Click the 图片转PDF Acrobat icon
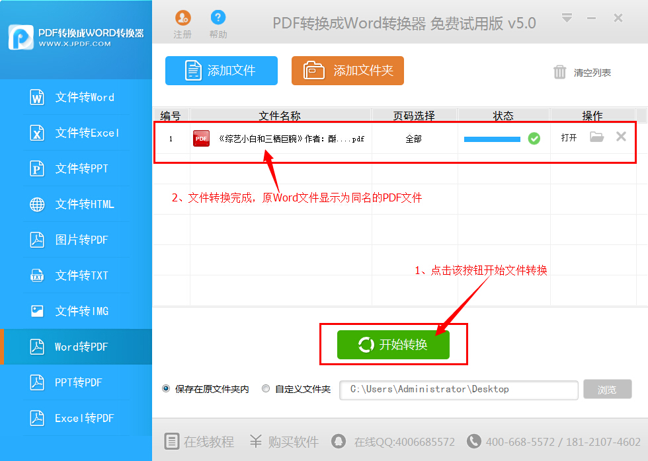This screenshot has width=648, height=461. click(x=37, y=240)
